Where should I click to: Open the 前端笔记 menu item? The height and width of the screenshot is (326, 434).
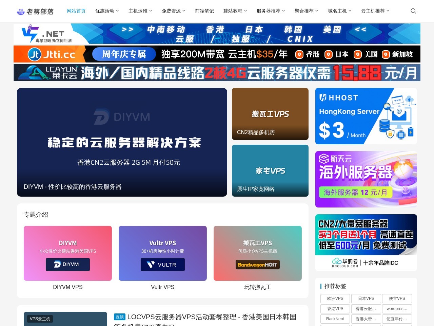click(x=204, y=11)
